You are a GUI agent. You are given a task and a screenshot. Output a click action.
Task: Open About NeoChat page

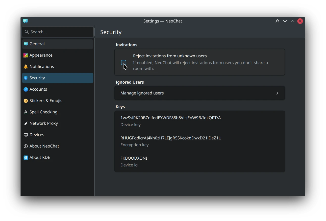point(58,146)
